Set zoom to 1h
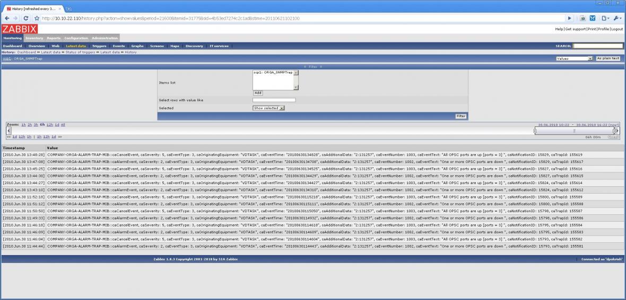 (x=23, y=125)
